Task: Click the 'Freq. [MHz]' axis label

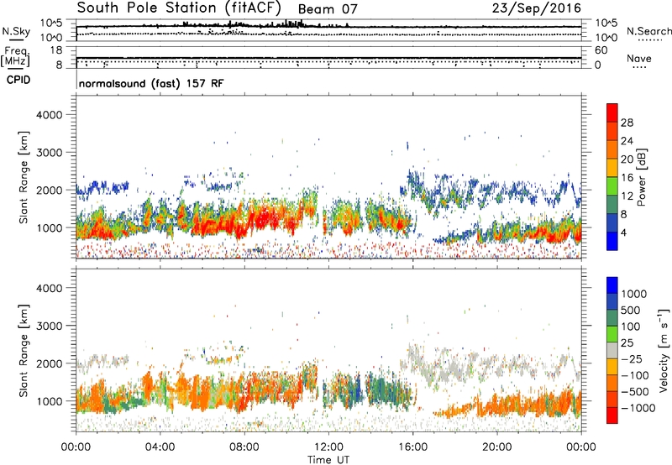Action: 15,56
